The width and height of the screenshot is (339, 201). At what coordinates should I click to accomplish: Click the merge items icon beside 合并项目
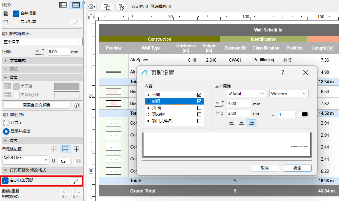coord(6,14)
